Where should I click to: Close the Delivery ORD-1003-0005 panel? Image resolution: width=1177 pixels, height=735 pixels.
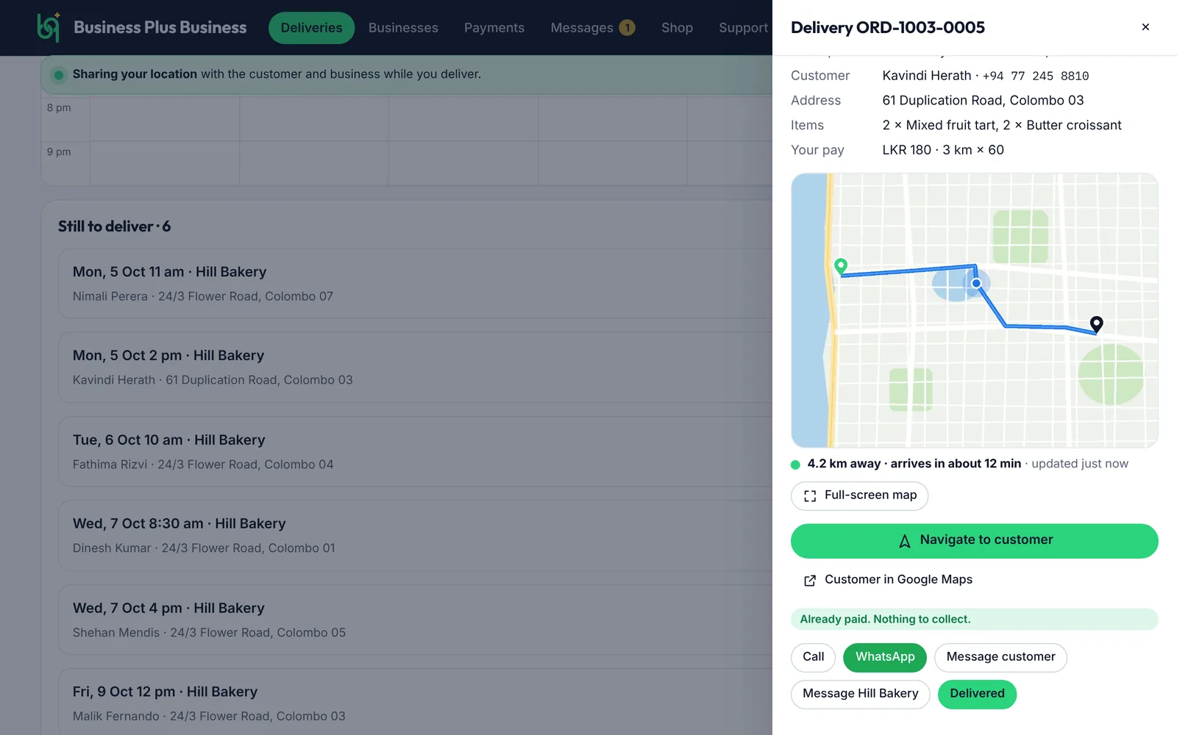[x=1145, y=27]
